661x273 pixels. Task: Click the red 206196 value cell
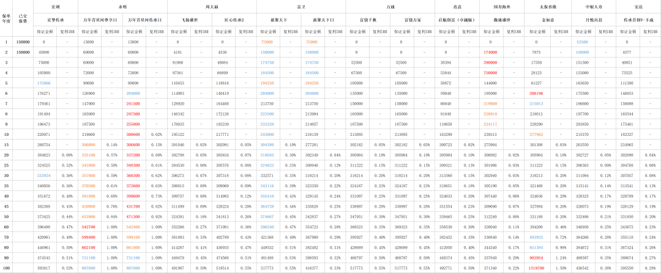536,93
